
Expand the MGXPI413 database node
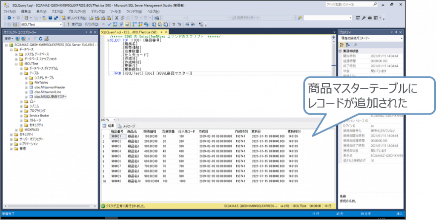click(16, 130)
